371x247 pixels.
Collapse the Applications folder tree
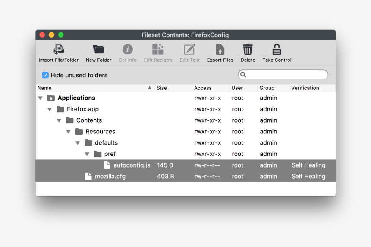41,98
